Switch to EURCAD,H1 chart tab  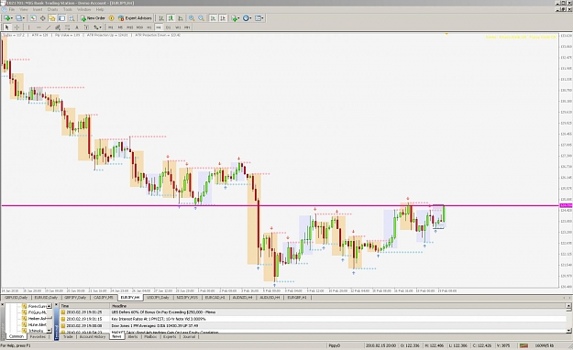[215, 298]
